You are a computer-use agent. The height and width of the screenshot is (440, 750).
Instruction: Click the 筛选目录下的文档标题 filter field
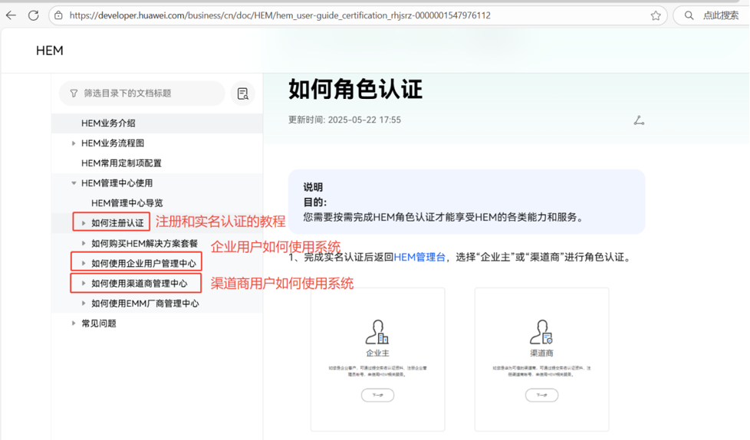142,94
